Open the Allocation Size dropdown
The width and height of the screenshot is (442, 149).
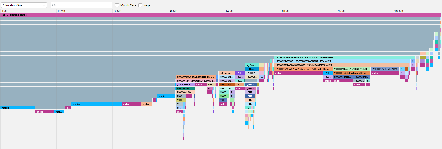pyautogui.click(x=24, y=5)
